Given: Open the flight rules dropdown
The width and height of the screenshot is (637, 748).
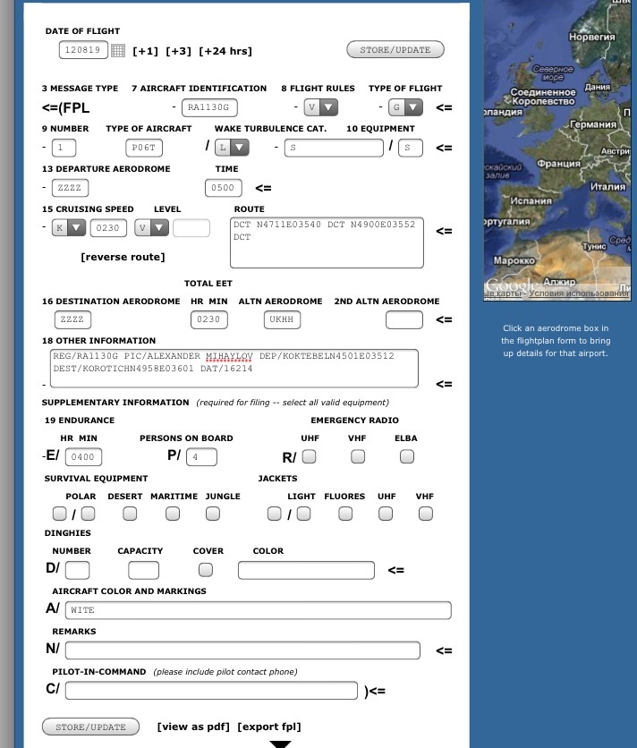Looking at the screenshot, I should pos(320,107).
